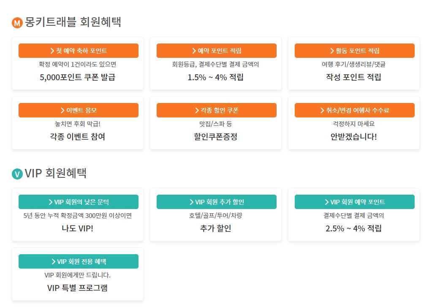Click chevron arrow beside 이벤트 응모
The image size is (429, 307).
click(62, 110)
